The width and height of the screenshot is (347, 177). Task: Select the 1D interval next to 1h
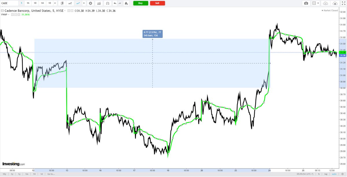(x=35, y=3)
